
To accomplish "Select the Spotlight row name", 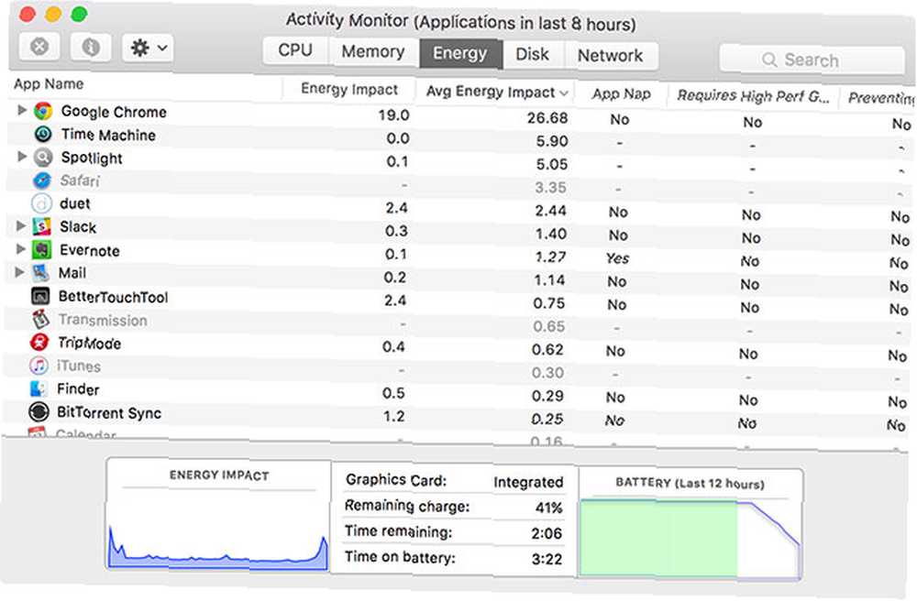I will tap(91, 158).
